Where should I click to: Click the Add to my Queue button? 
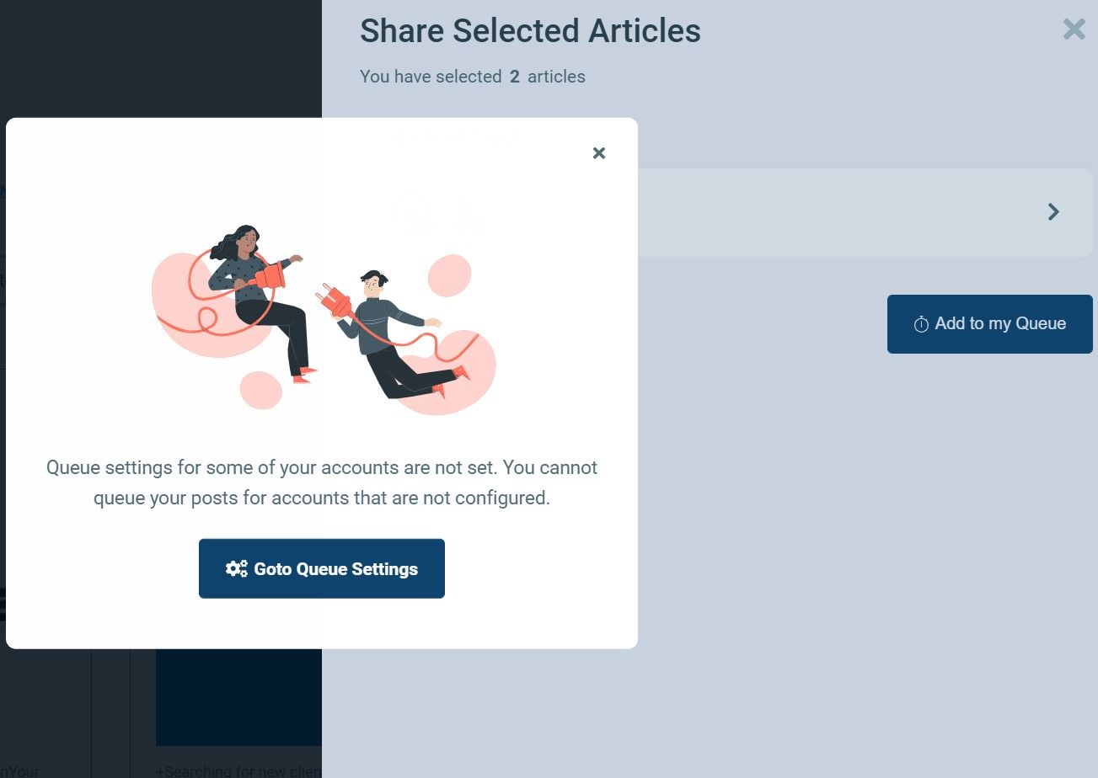(989, 323)
